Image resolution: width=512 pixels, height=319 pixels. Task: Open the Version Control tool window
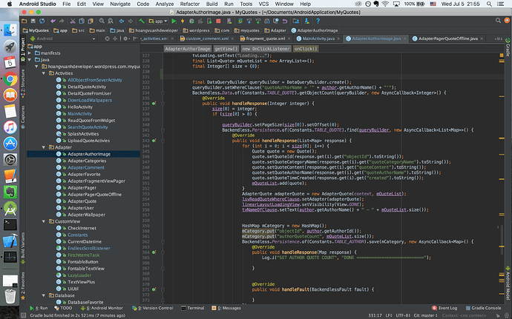click(x=153, y=308)
